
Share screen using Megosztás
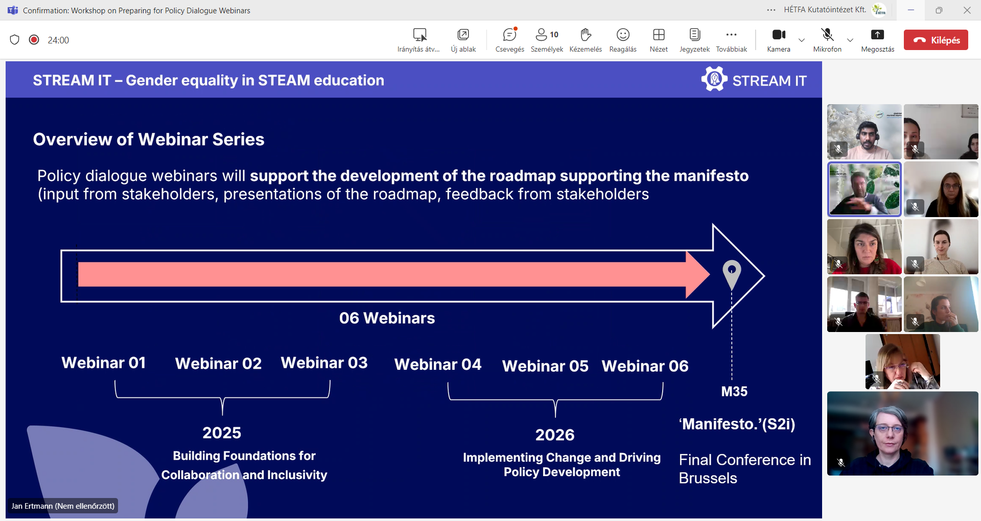877,40
